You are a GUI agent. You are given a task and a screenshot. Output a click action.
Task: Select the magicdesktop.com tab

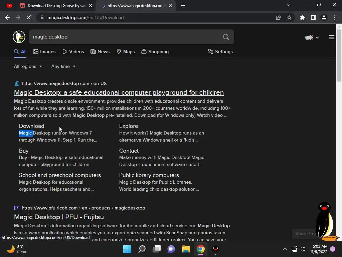click(x=136, y=6)
